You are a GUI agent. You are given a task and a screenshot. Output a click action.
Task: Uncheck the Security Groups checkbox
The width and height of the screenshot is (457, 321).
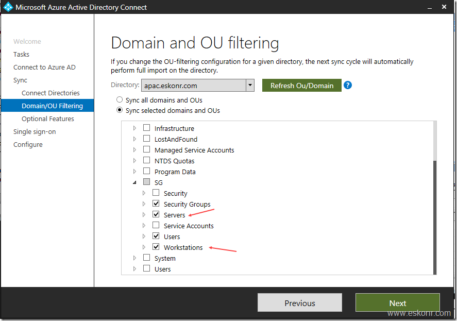156,203
